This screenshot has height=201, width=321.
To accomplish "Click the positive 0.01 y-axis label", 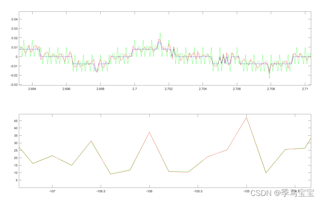I will [x=14, y=47].
